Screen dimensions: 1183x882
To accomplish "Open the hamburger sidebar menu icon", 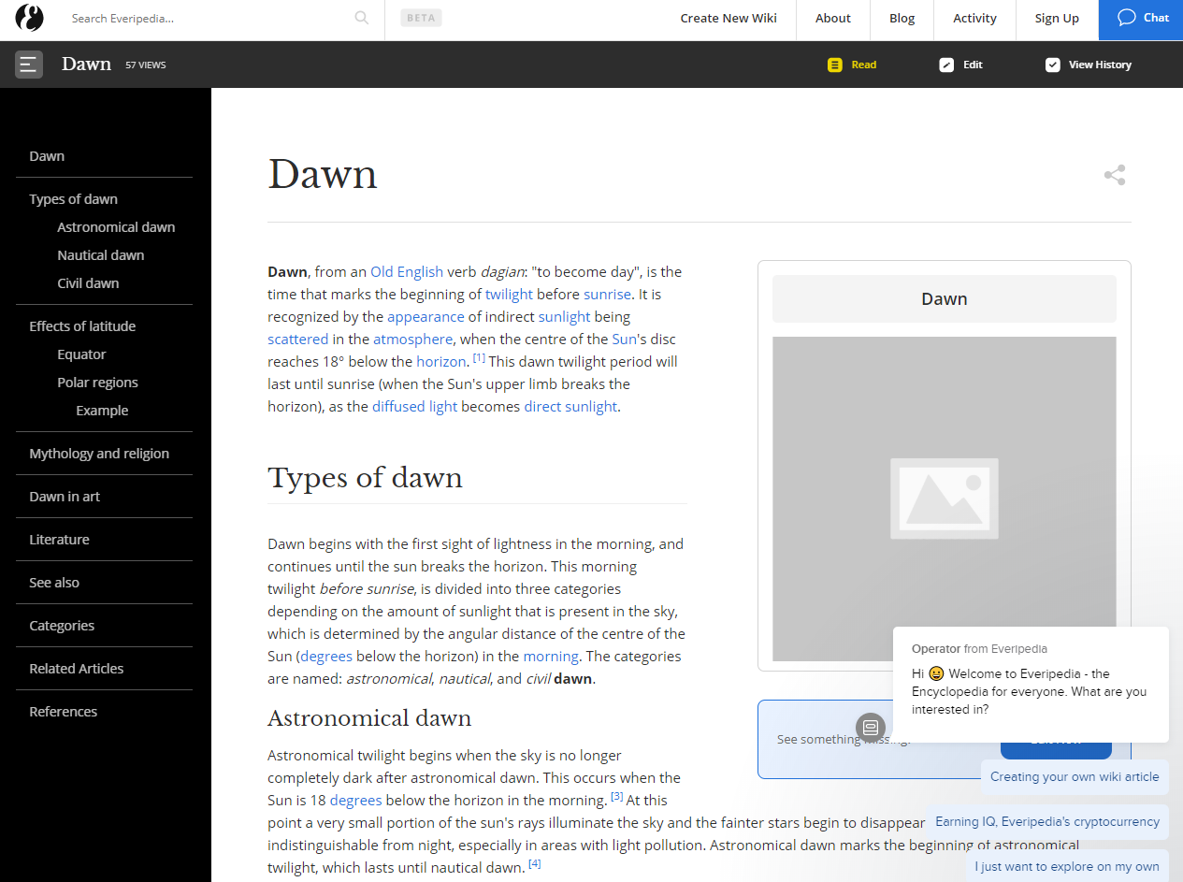I will [29, 65].
